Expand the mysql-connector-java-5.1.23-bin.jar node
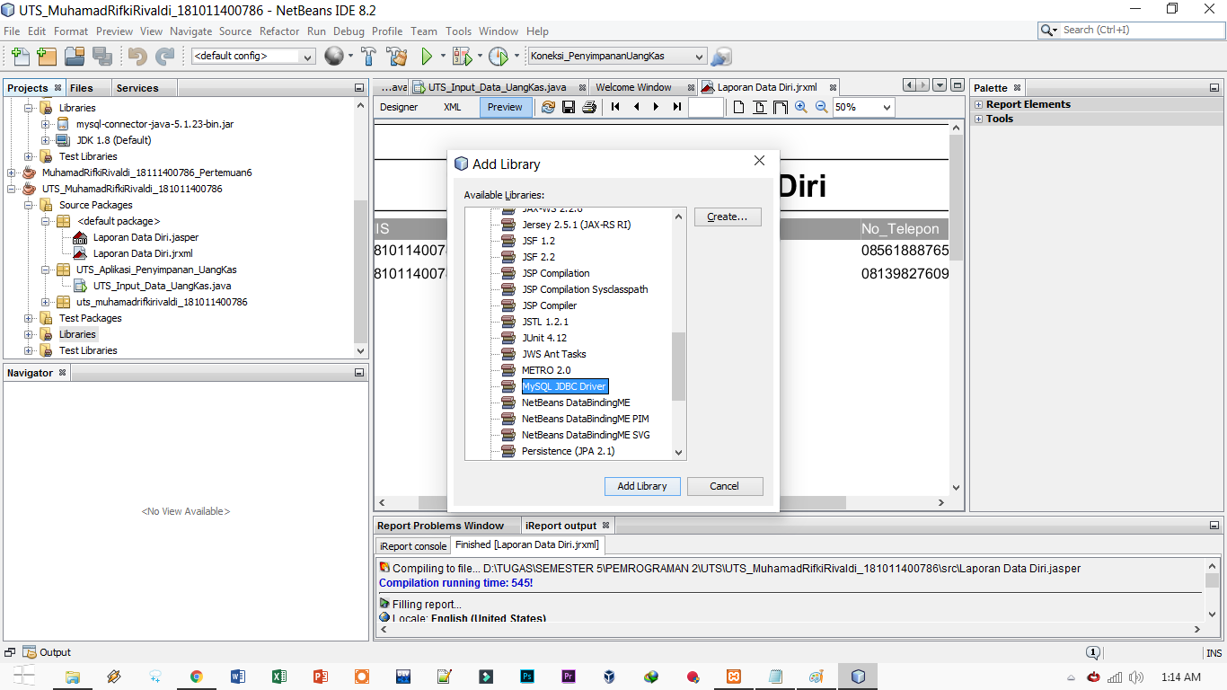The height and width of the screenshot is (690, 1227). click(45, 124)
